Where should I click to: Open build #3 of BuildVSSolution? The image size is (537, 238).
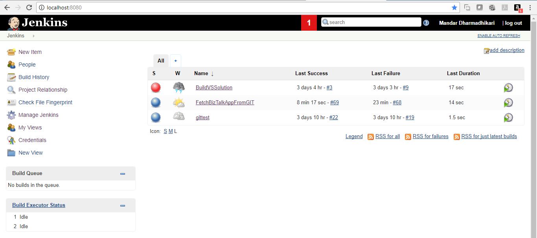point(329,87)
